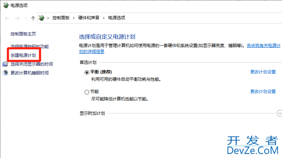Go up one level arrow
This screenshot has height=158, width=282.
tap(33, 18)
